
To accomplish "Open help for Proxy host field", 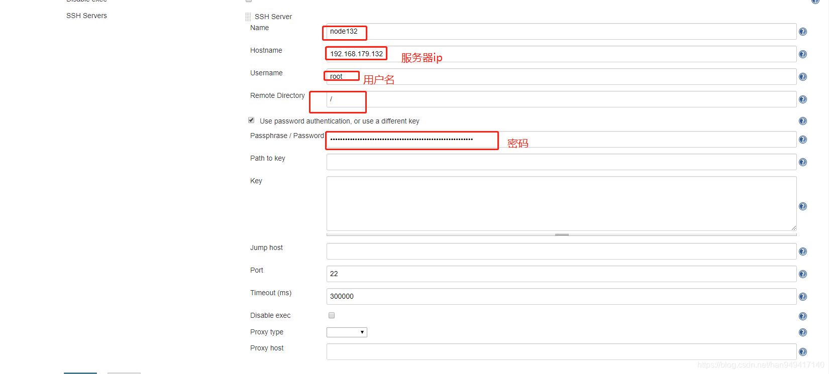I will click(x=803, y=352).
